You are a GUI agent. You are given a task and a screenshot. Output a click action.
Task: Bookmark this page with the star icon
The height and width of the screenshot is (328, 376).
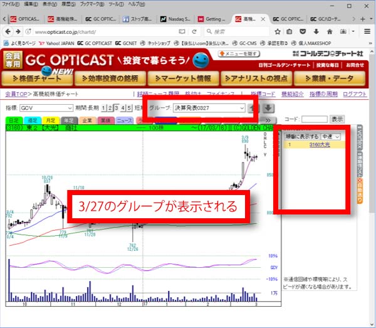pos(278,31)
